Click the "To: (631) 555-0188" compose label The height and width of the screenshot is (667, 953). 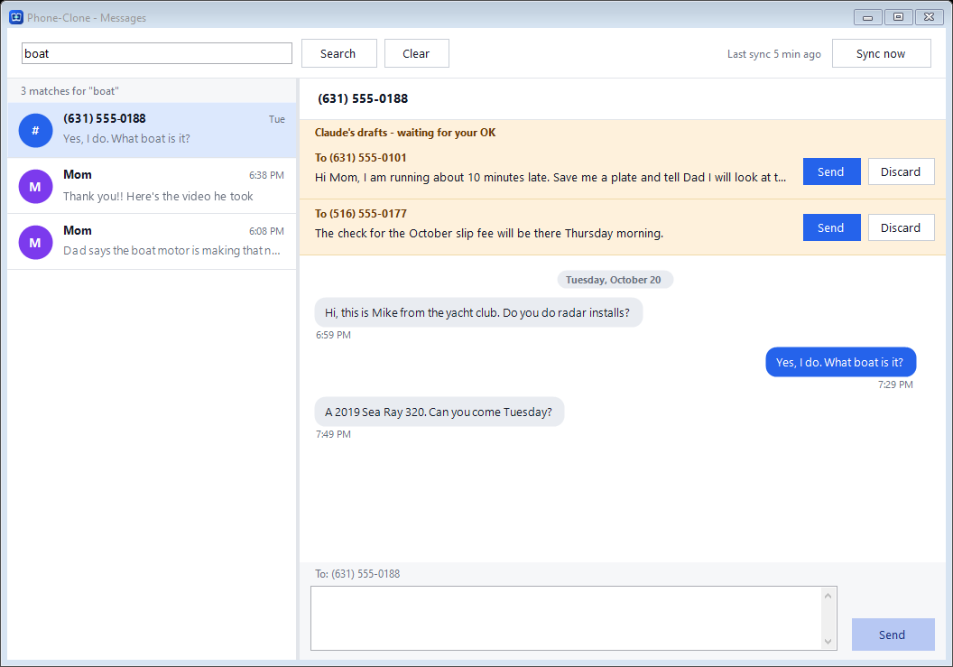(357, 574)
